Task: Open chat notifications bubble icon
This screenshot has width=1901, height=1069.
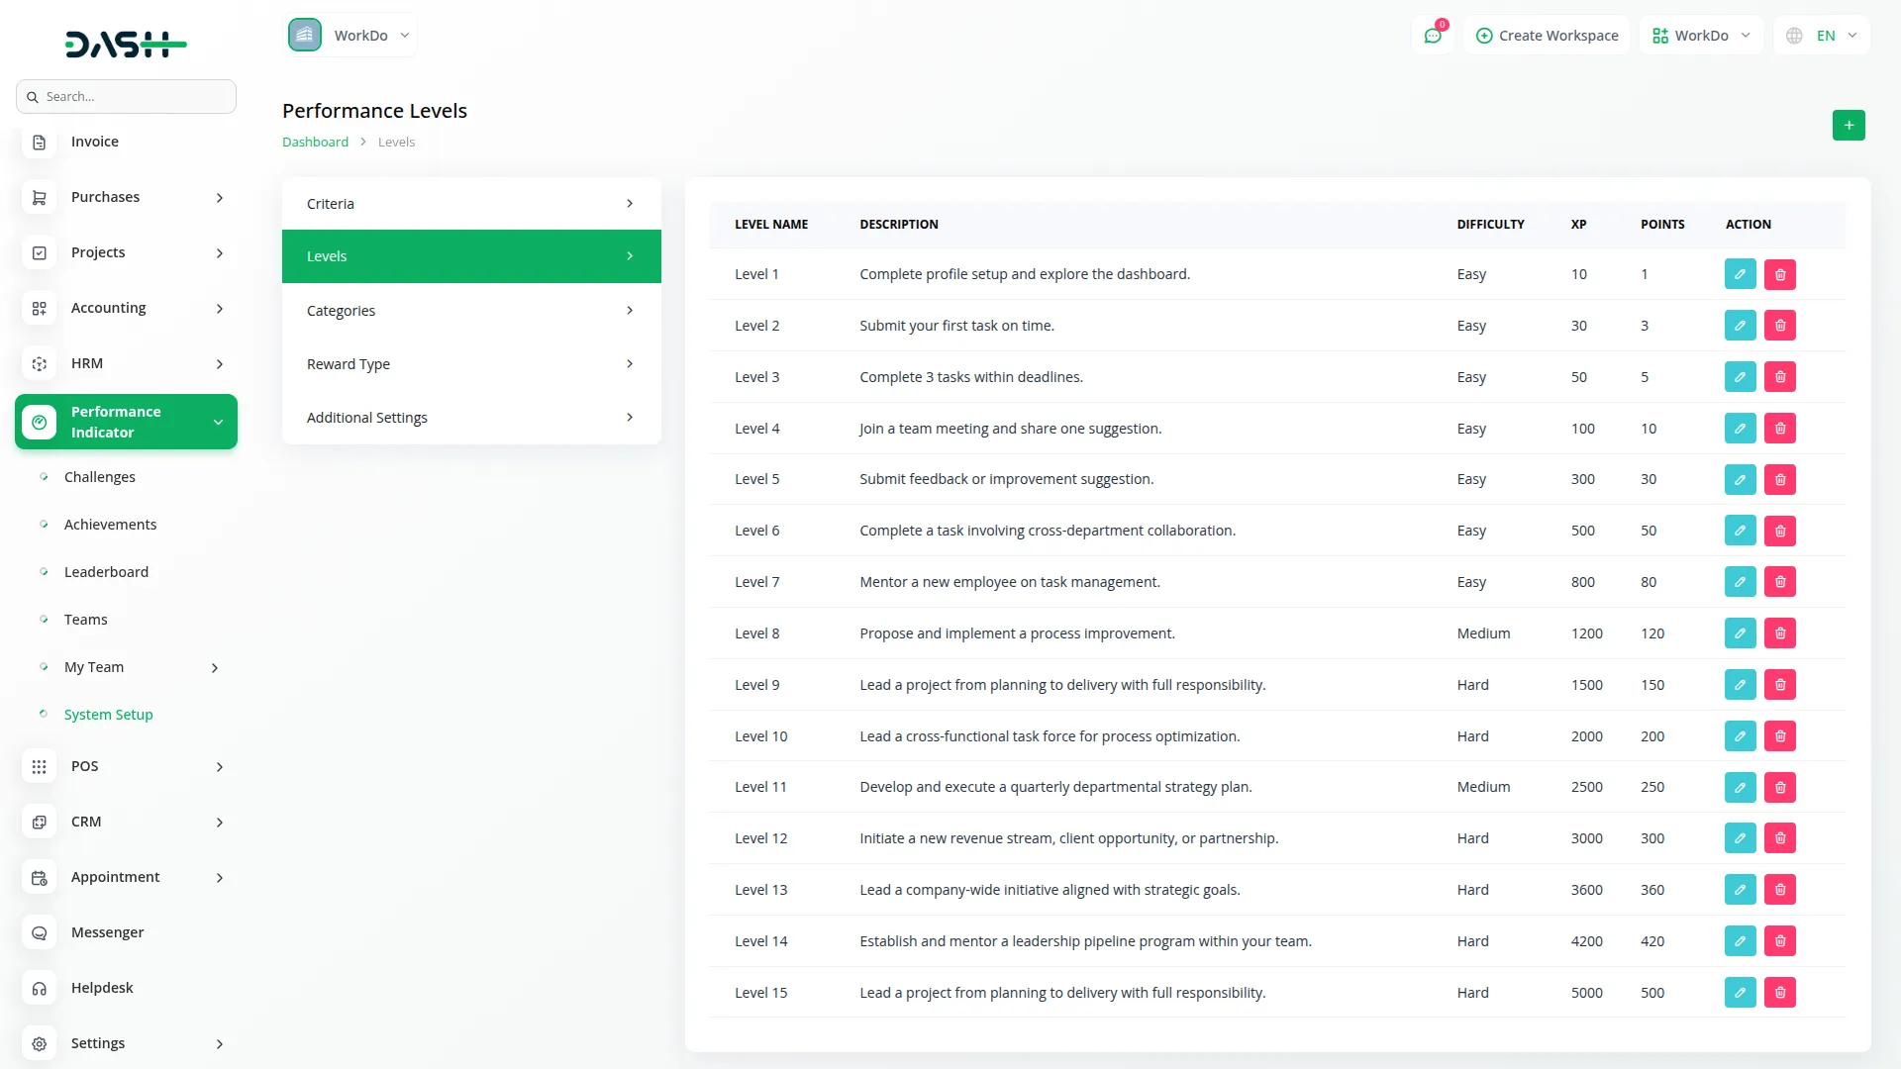Action: click(x=1433, y=35)
